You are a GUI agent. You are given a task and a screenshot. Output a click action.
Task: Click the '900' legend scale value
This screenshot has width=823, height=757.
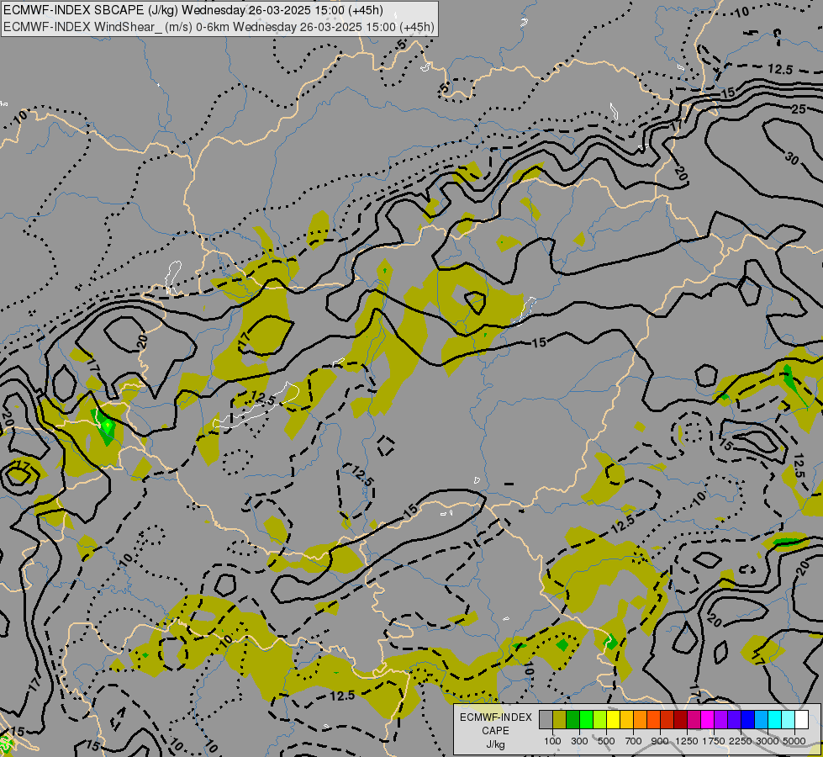[x=660, y=741]
